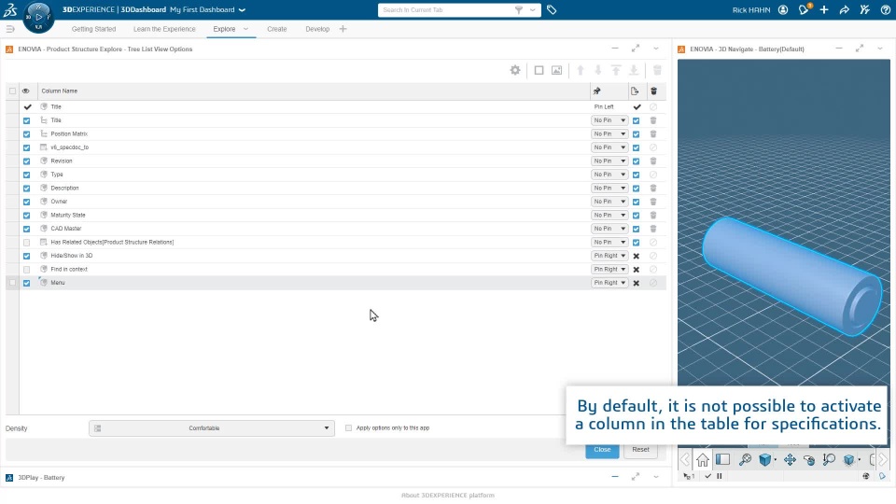Click the share arrow icon
The width and height of the screenshot is (896, 504).
pos(844,9)
